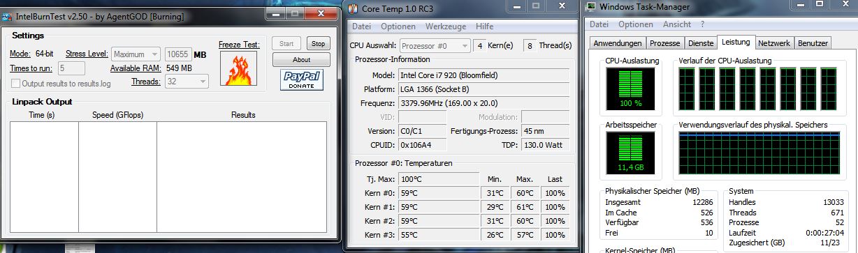Click the 3379.96MHz frequency value

coord(483,103)
